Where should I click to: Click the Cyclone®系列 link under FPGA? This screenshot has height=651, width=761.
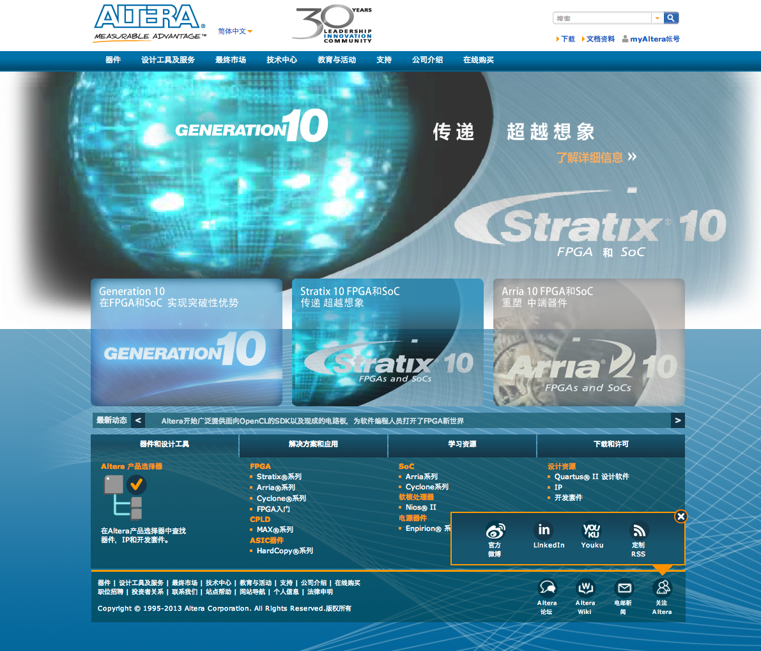[281, 498]
